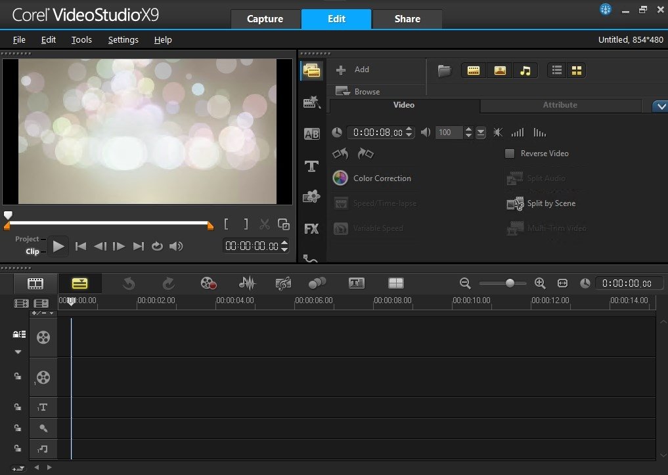Open the Sound Mixer
This screenshot has height=475, width=668.
click(x=247, y=283)
